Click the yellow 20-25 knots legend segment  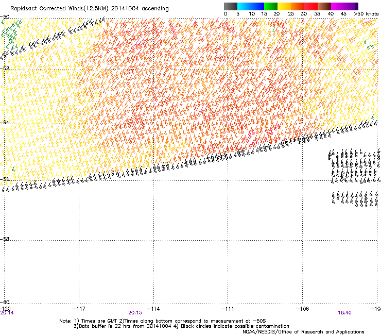point(284,6)
